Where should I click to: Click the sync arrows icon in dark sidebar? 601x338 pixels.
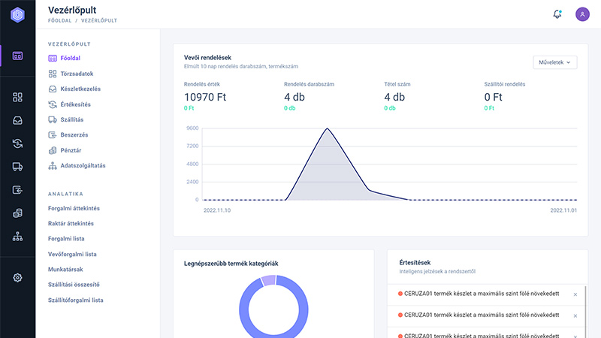point(17,143)
